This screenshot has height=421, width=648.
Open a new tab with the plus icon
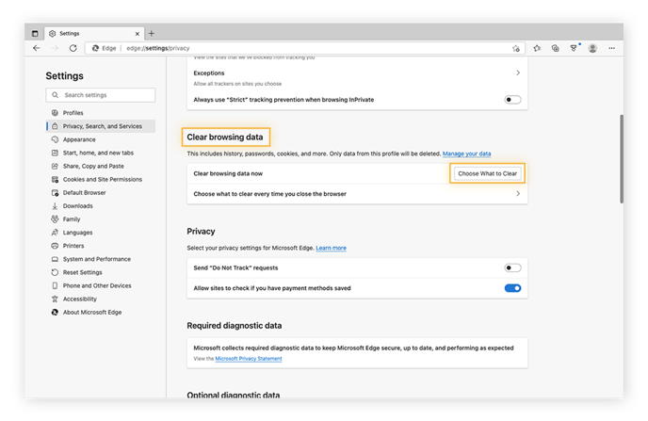(x=152, y=34)
